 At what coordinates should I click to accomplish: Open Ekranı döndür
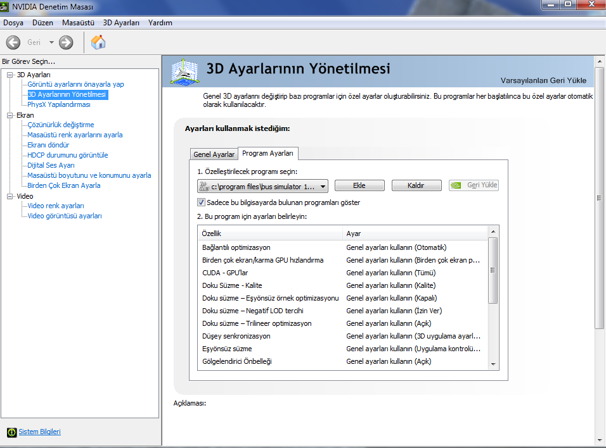click(48, 145)
